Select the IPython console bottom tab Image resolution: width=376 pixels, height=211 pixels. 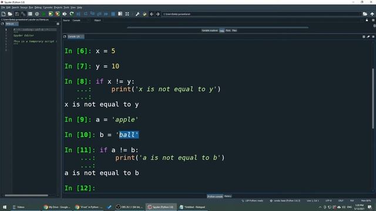215,196
